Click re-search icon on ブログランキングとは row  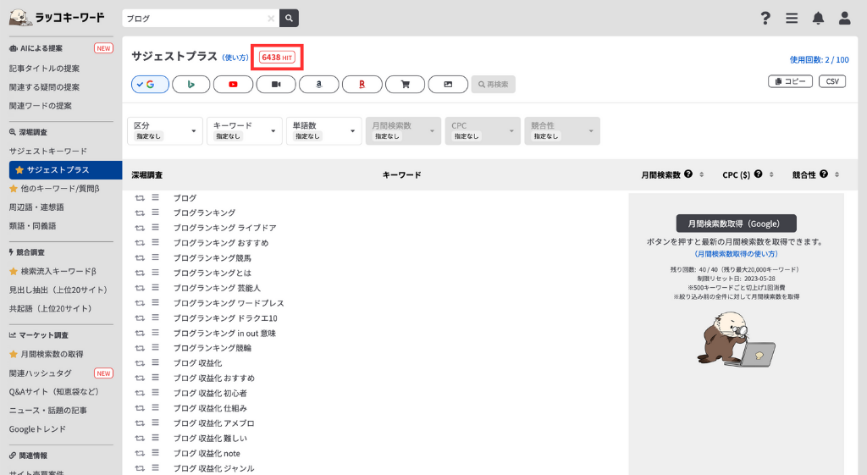point(140,273)
